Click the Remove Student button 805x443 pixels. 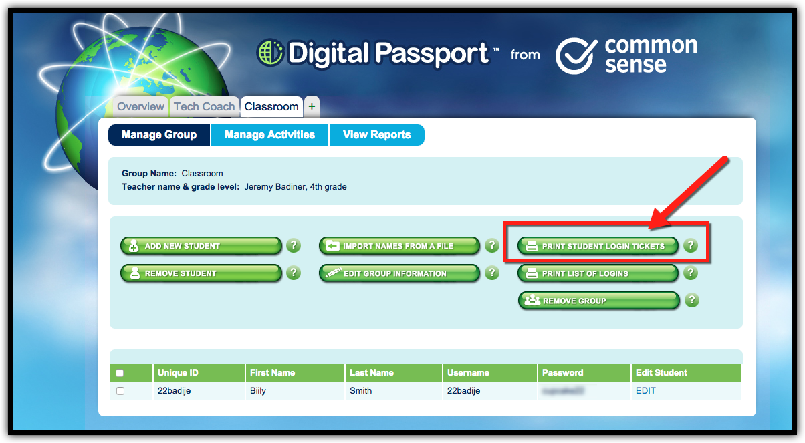point(201,273)
